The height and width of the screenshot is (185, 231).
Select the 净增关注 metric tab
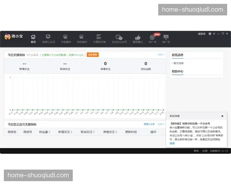105,66
